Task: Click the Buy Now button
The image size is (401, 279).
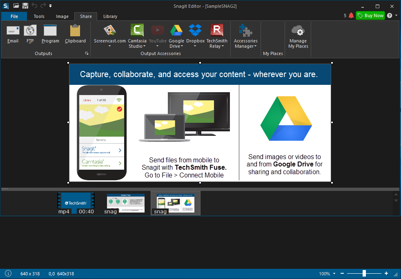Action: [x=370, y=15]
